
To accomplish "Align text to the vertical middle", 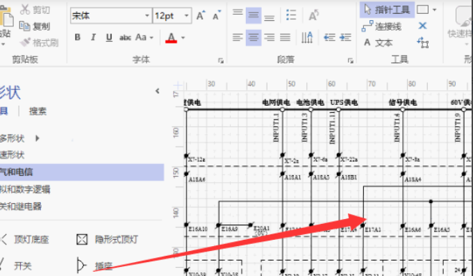I will tap(254, 15).
